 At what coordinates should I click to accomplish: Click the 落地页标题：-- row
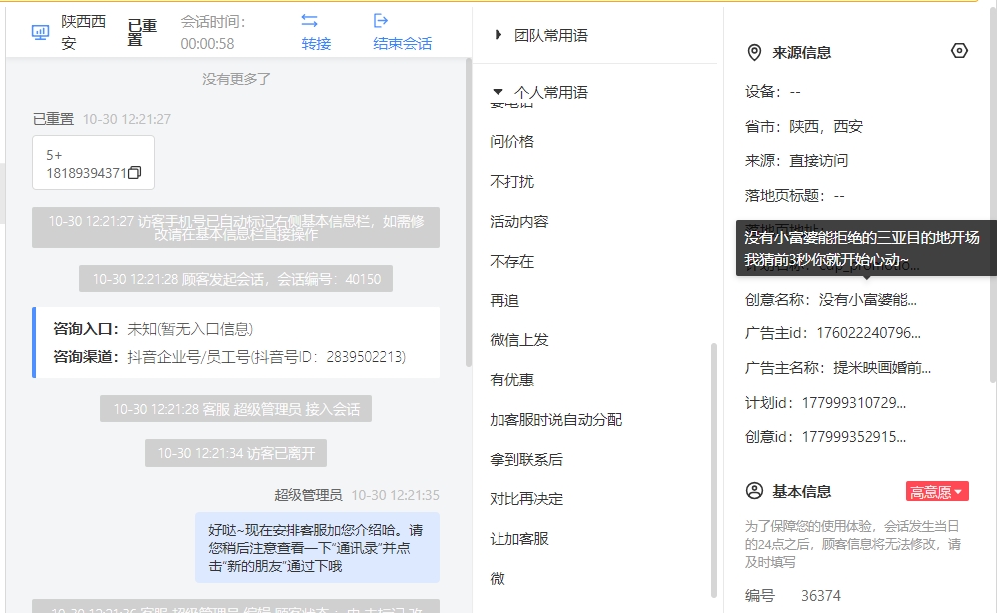click(795, 195)
